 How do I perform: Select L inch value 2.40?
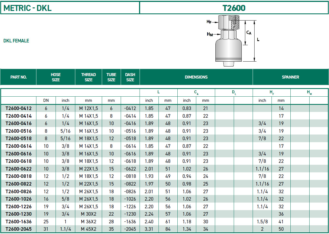(x=149, y=222)
